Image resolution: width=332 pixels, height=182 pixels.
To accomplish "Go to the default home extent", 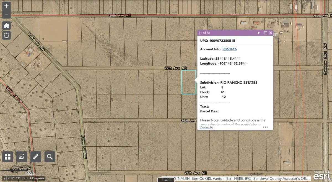I will 7,26.
